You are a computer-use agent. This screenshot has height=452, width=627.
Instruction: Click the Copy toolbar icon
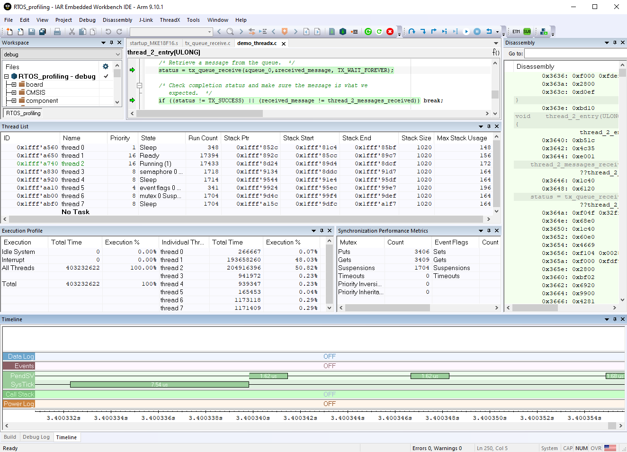click(x=82, y=32)
